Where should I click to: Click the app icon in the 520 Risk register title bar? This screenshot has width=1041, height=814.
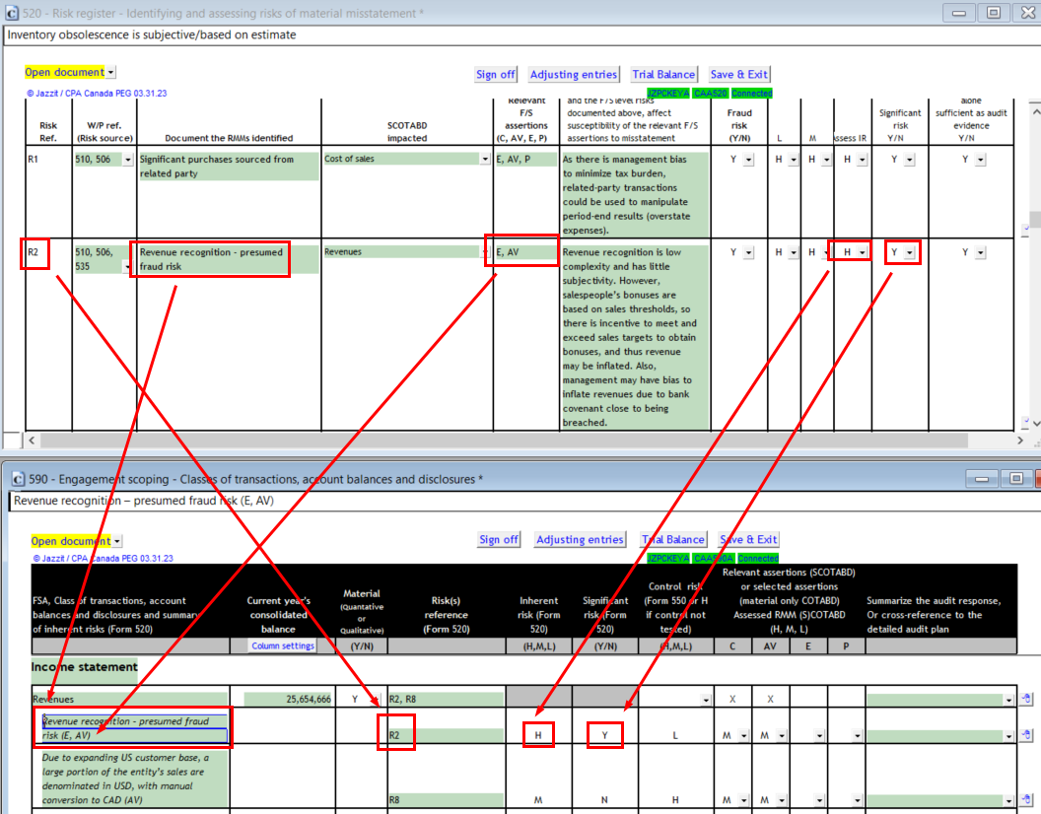click(x=10, y=13)
